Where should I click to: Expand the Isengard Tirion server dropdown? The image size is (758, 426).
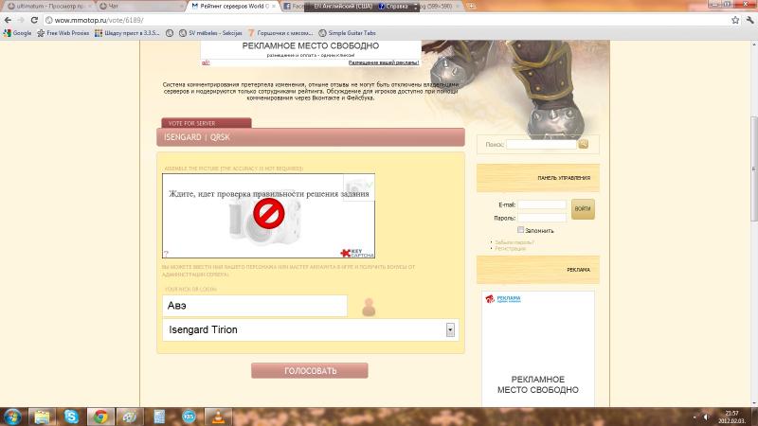pyautogui.click(x=450, y=329)
